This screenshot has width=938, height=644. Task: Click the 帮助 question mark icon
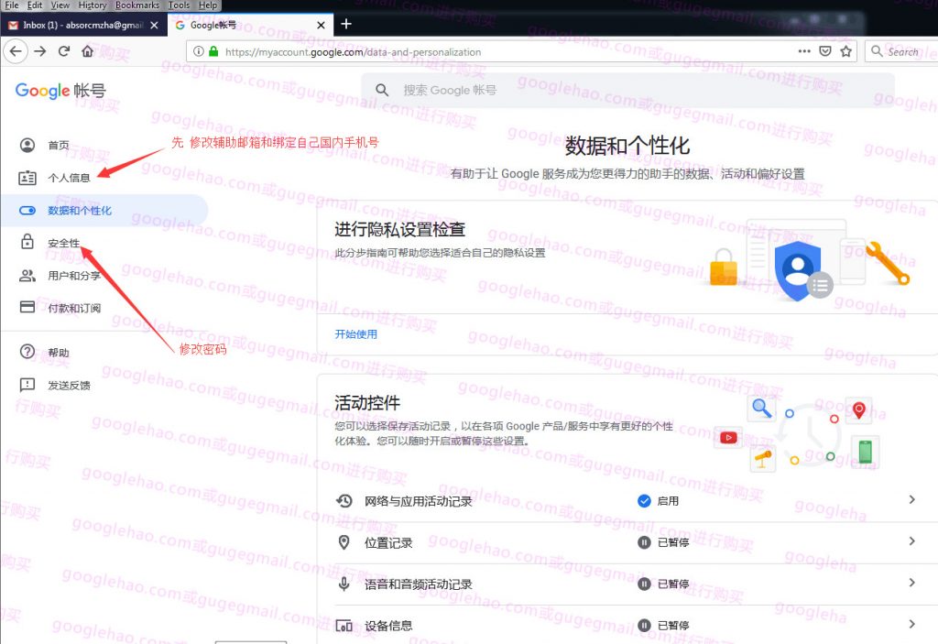(x=27, y=352)
